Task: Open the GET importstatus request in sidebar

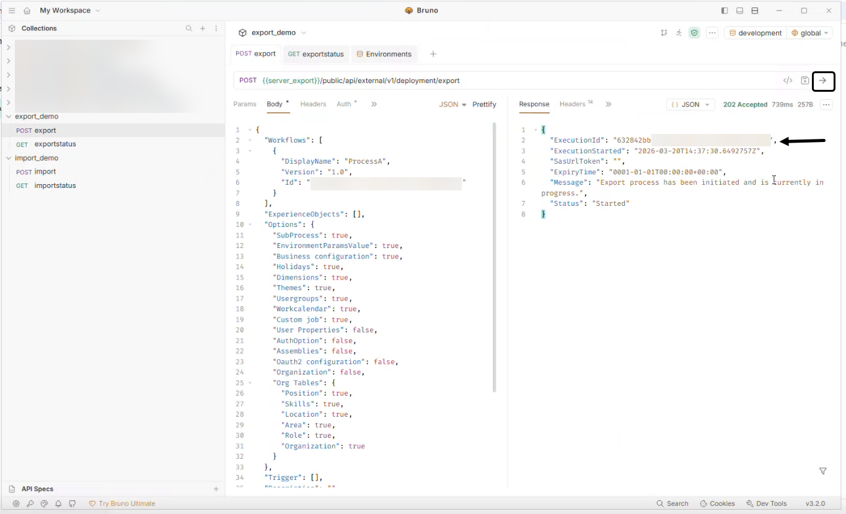Action: tap(113, 185)
